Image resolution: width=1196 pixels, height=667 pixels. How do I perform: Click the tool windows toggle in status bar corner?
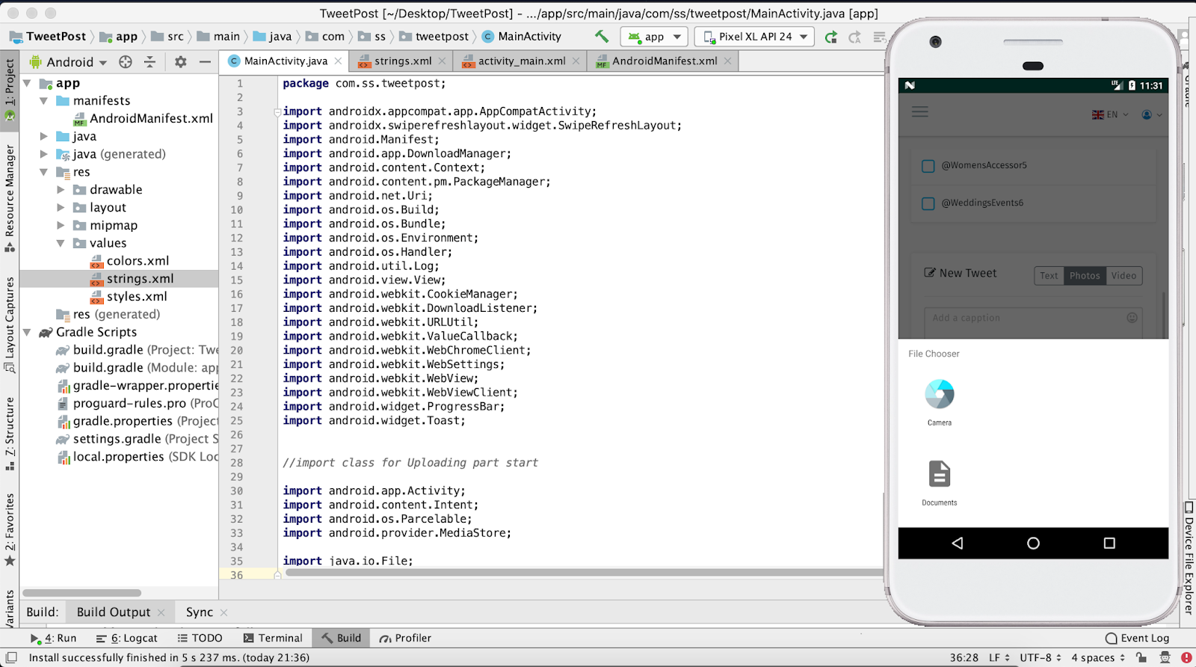(11, 658)
